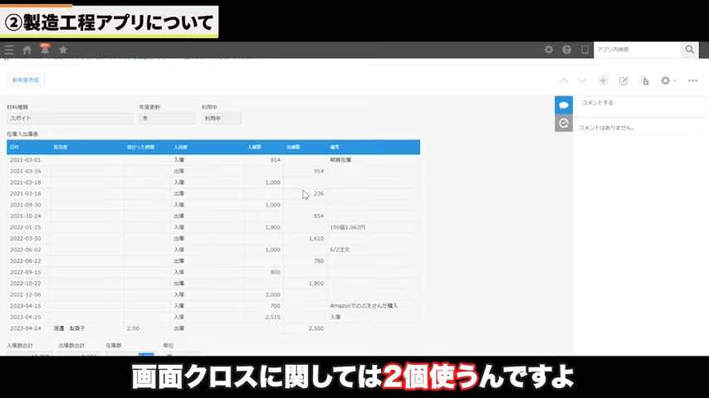Open the favorites star icon
The height and width of the screenshot is (398, 709).
63,50
